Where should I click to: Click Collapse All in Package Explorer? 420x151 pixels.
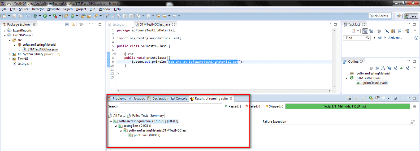(x=67, y=24)
